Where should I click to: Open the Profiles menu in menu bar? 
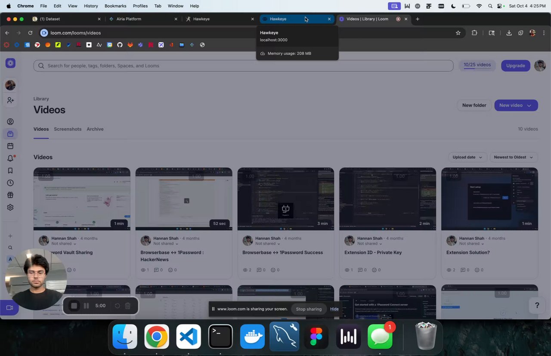[140, 6]
